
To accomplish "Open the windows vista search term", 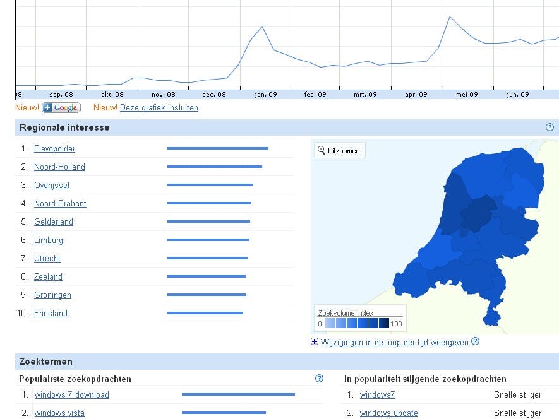I will tap(59, 413).
